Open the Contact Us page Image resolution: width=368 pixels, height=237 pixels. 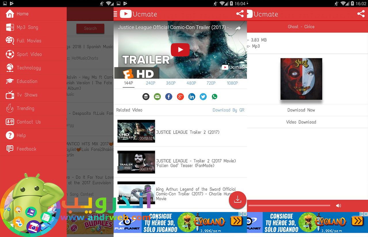[x=33, y=122]
